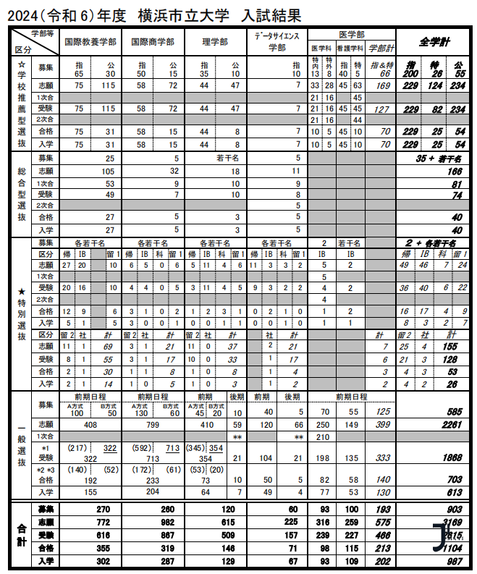The height and width of the screenshot is (574, 477).
Task: Click the value 169 in 学部計 志願
Action: click(x=383, y=85)
